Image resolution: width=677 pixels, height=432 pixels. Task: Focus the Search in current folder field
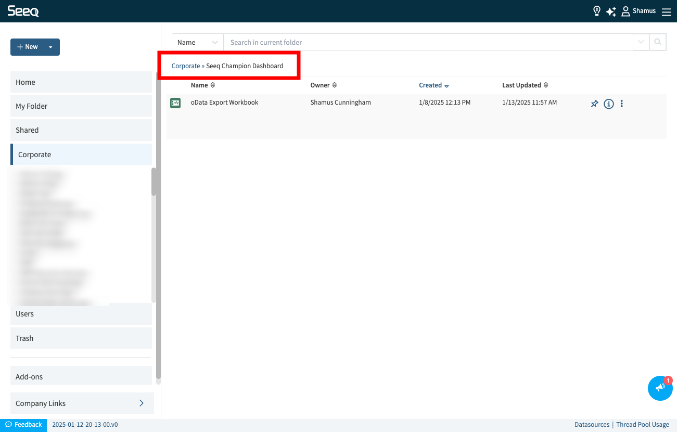click(428, 42)
